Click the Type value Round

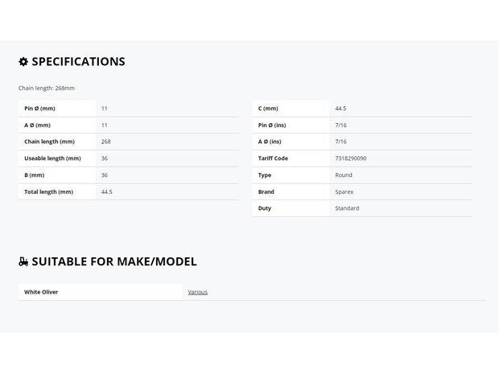tap(344, 175)
